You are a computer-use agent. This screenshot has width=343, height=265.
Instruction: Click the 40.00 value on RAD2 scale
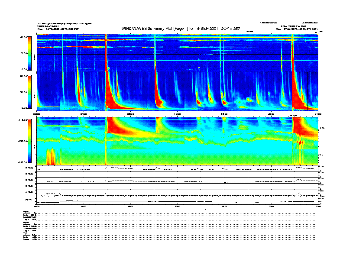click(24, 37)
